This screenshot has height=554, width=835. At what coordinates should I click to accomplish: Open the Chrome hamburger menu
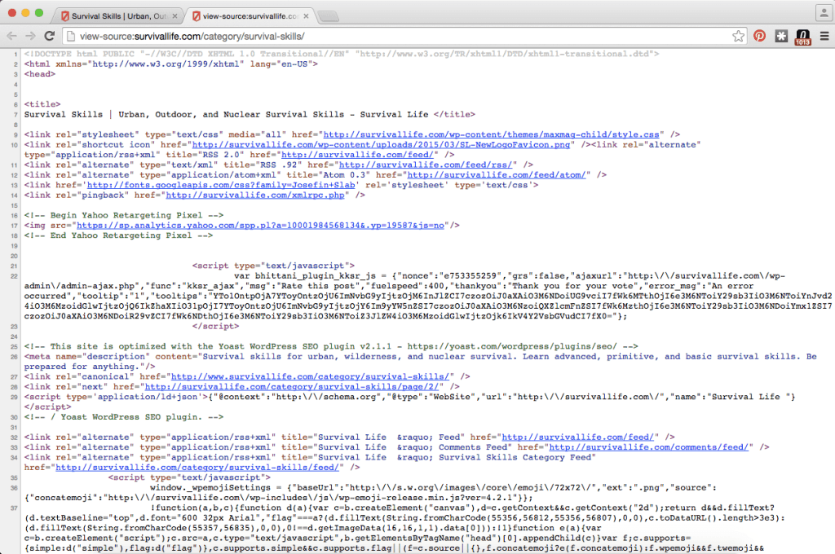[x=824, y=36]
